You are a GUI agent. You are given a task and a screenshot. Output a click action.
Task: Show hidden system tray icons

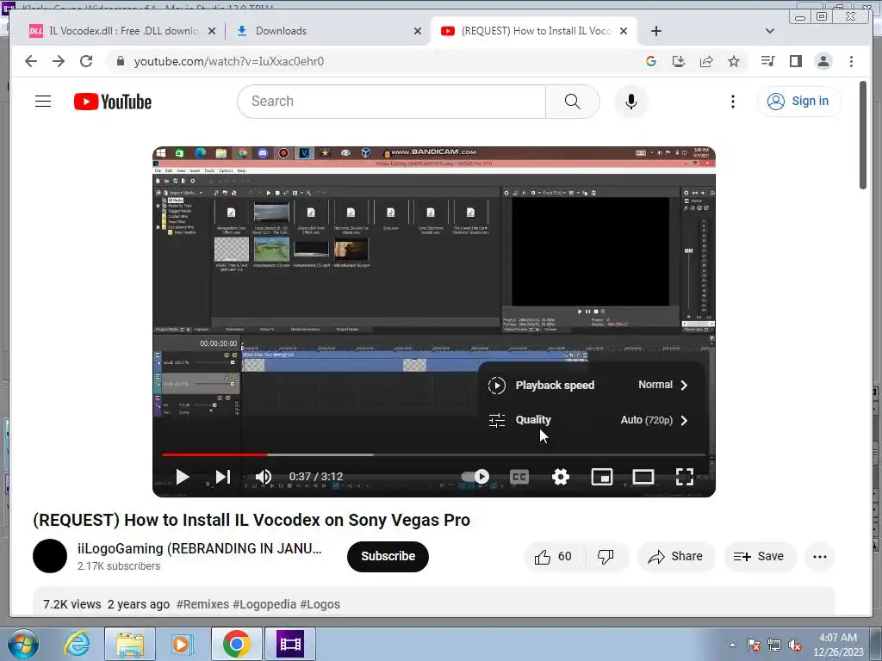pyautogui.click(x=732, y=645)
